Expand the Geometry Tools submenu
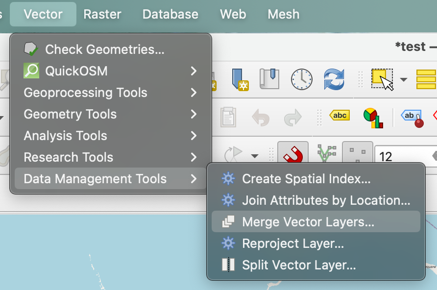The width and height of the screenshot is (437, 290). [x=111, y=114]
